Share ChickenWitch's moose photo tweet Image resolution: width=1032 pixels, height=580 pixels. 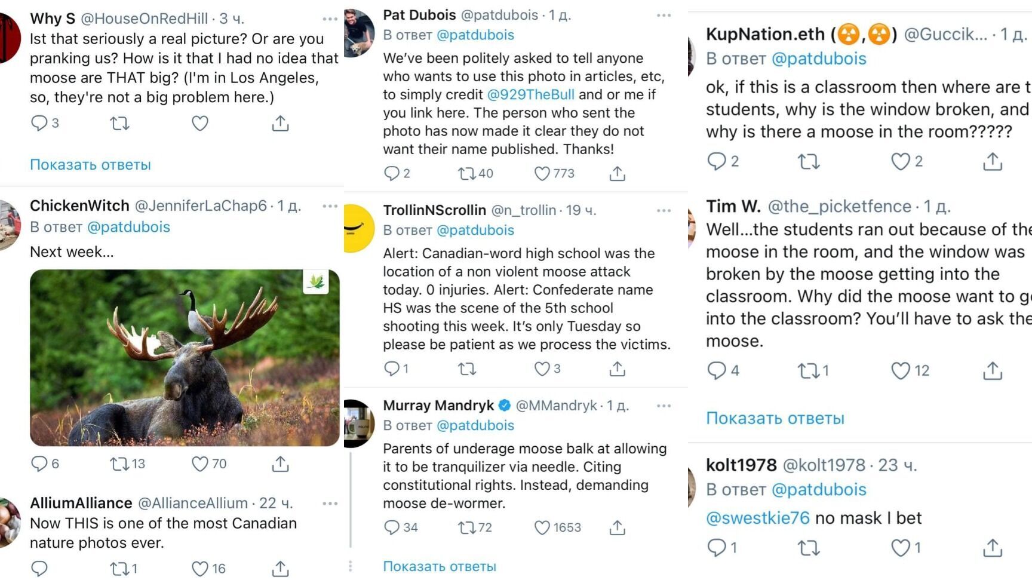pyautogui.click(x=280, y=464)
